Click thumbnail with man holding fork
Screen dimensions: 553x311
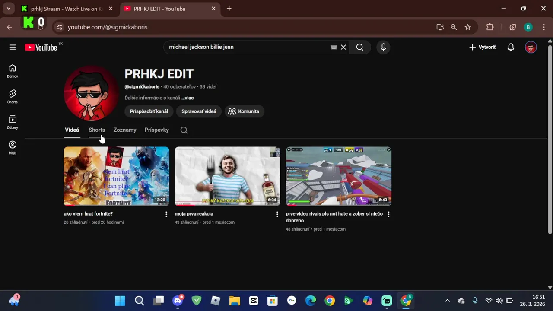(227, 176)
